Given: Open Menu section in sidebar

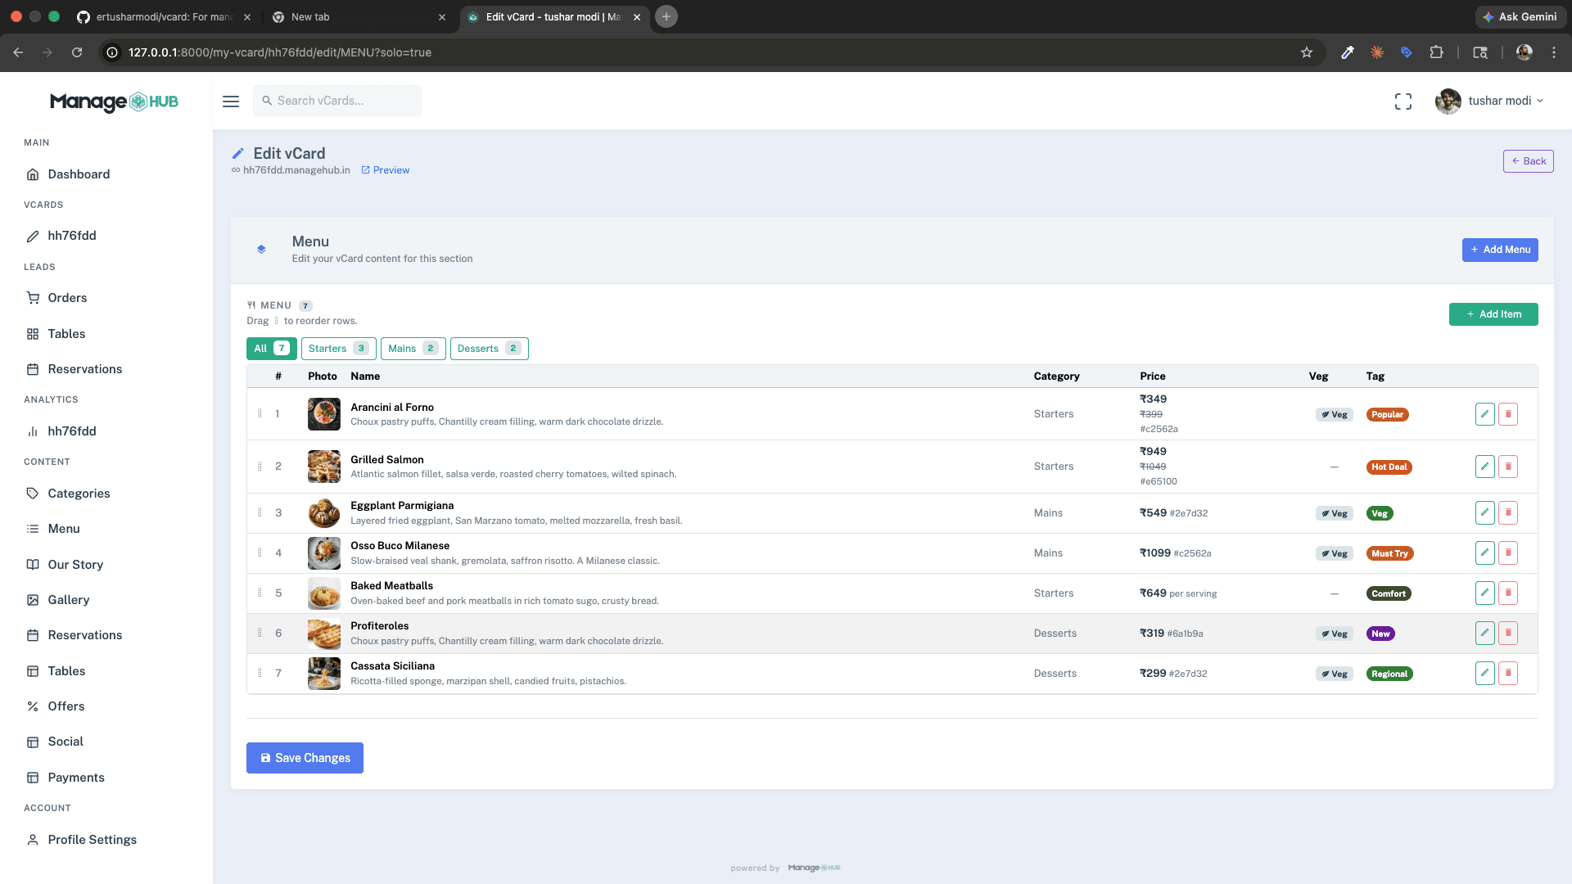Looking at the screenshot, I should click(x=64, y=529).
